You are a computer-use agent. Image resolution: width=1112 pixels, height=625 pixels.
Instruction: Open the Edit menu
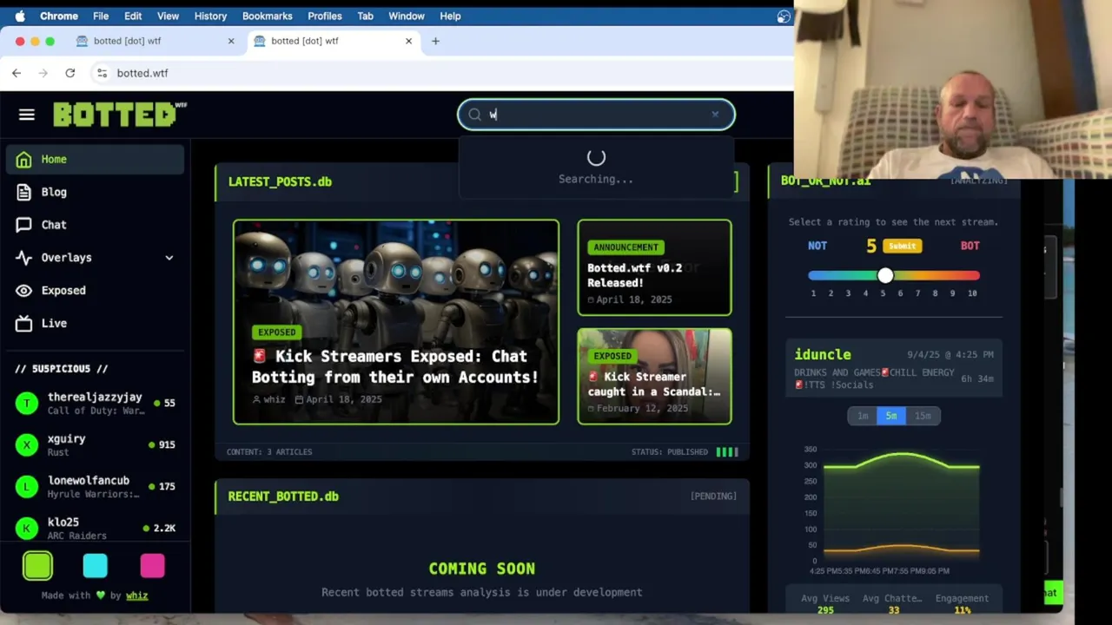133,16
